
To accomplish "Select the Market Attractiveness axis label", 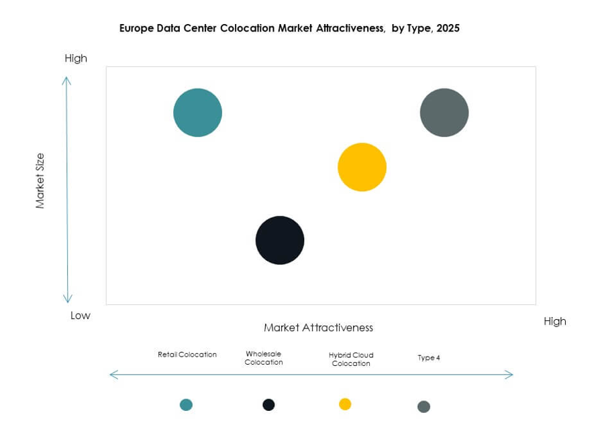I will (318, 327).
